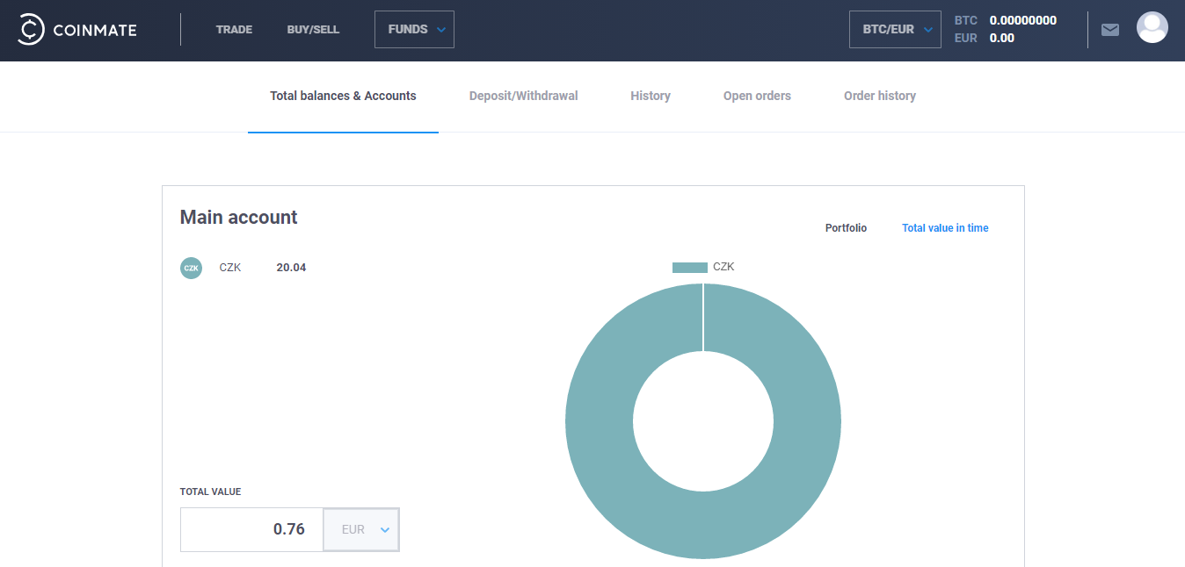Open the messages envelope icon
The image size is (1185, 567).
tap(1110, 30)
